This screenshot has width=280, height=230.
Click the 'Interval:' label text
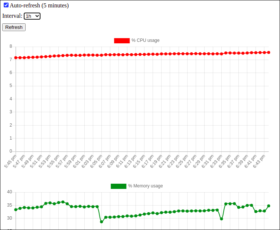[x=12, y=16]
